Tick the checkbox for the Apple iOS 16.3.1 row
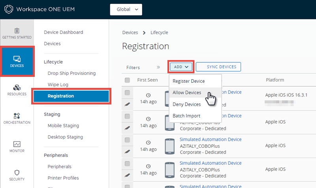The height and width of the screenshot is (188, 316). [127, 93]
